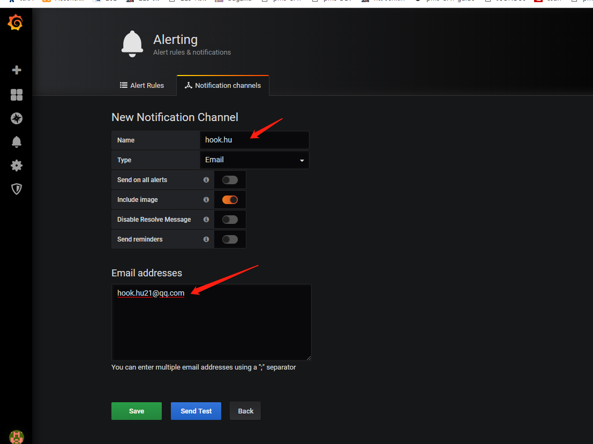593x444 pixels.
Task: Open the notification Type dropdown
Action: [254, 160]
